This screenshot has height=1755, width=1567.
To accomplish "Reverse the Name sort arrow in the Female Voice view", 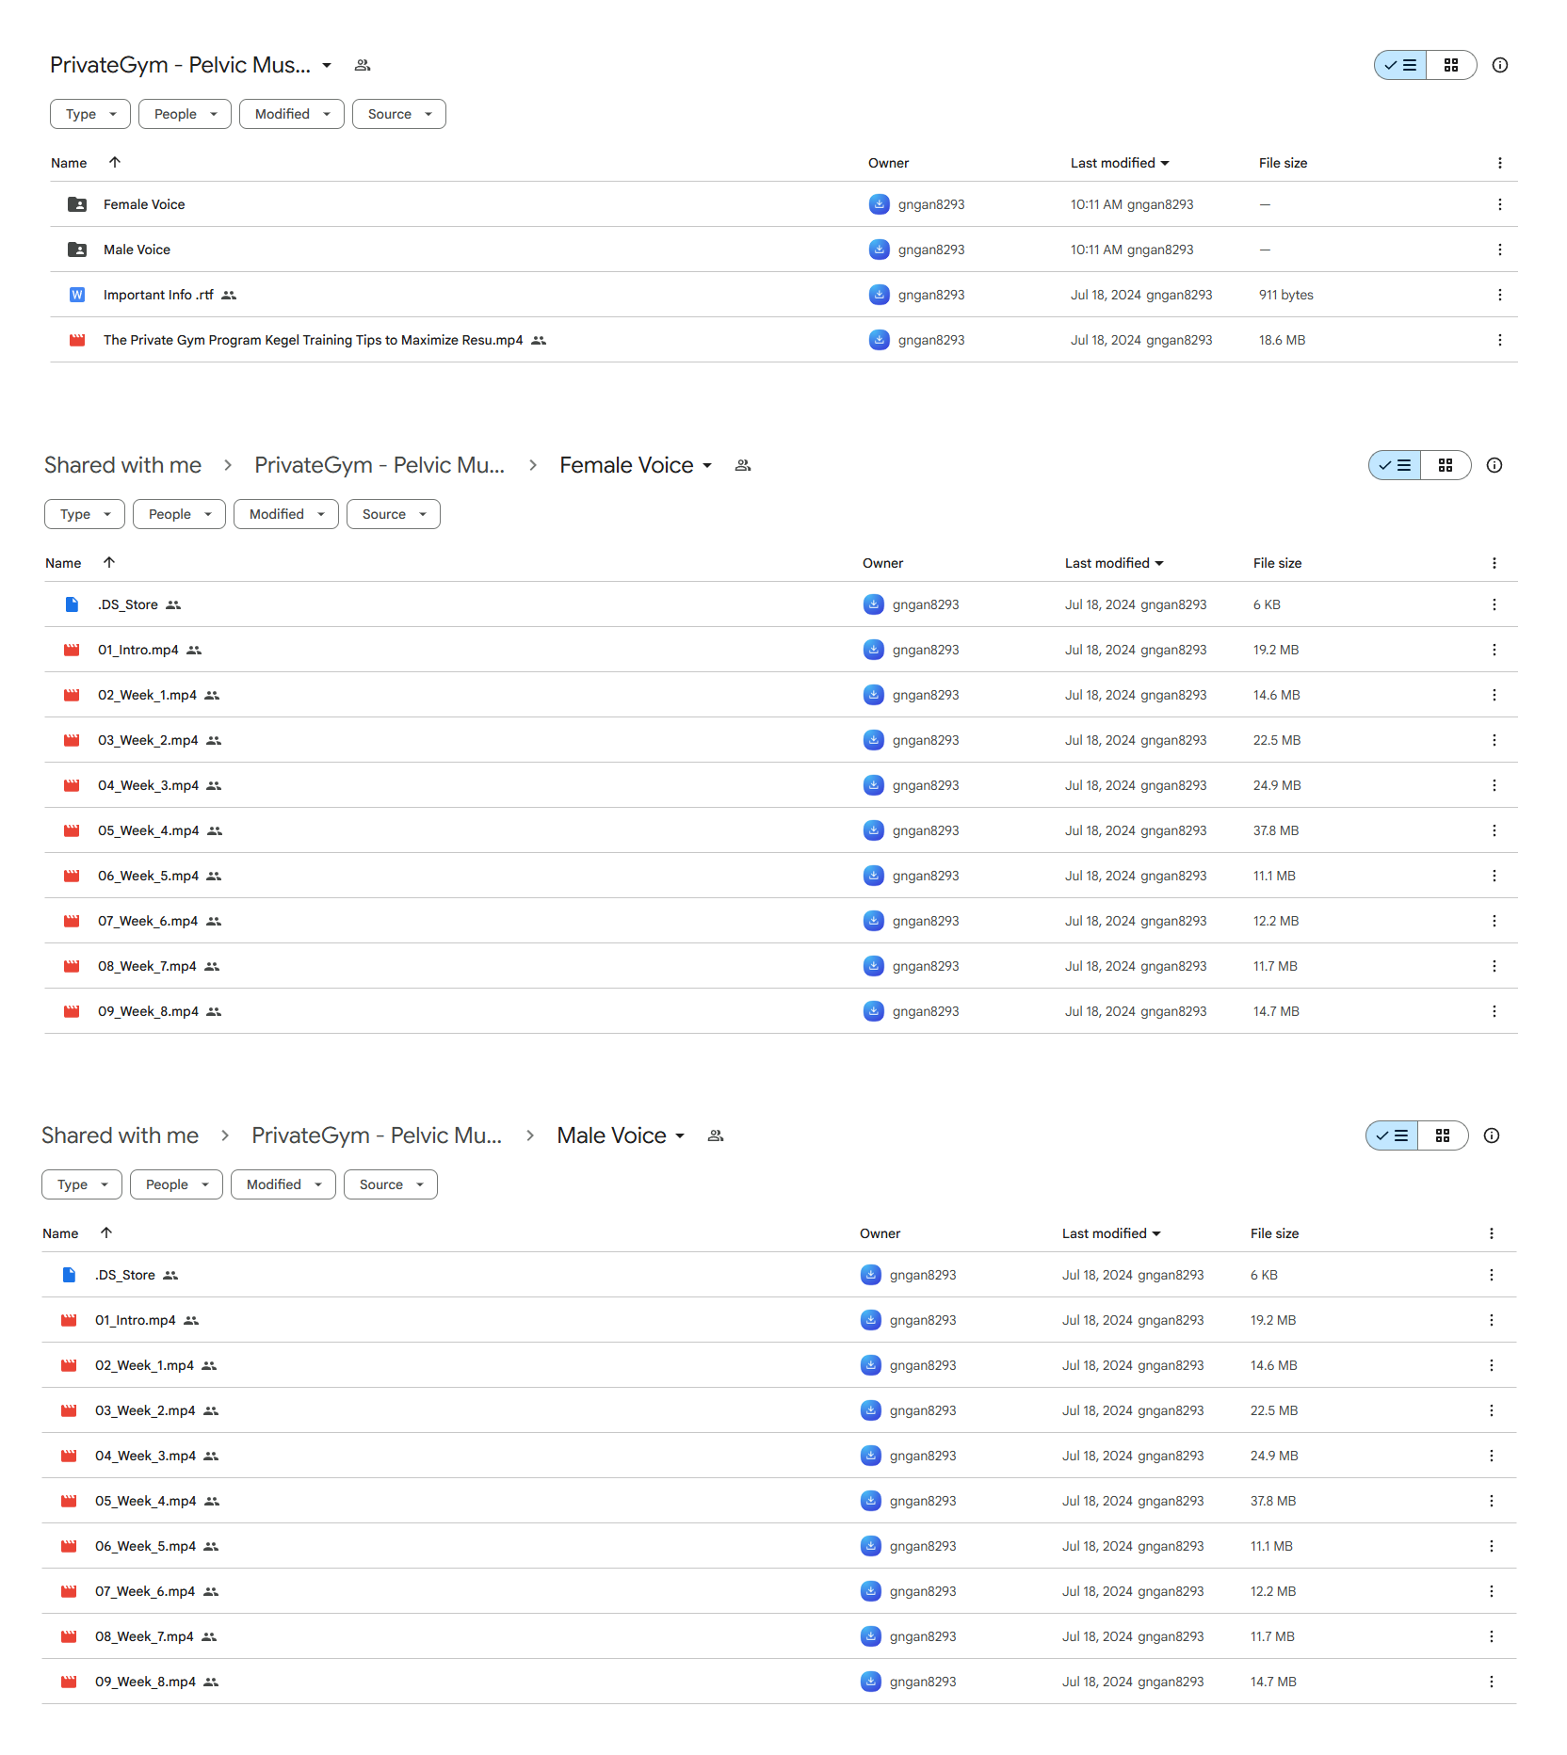I will pyautogui.click(x=109, y=562).
